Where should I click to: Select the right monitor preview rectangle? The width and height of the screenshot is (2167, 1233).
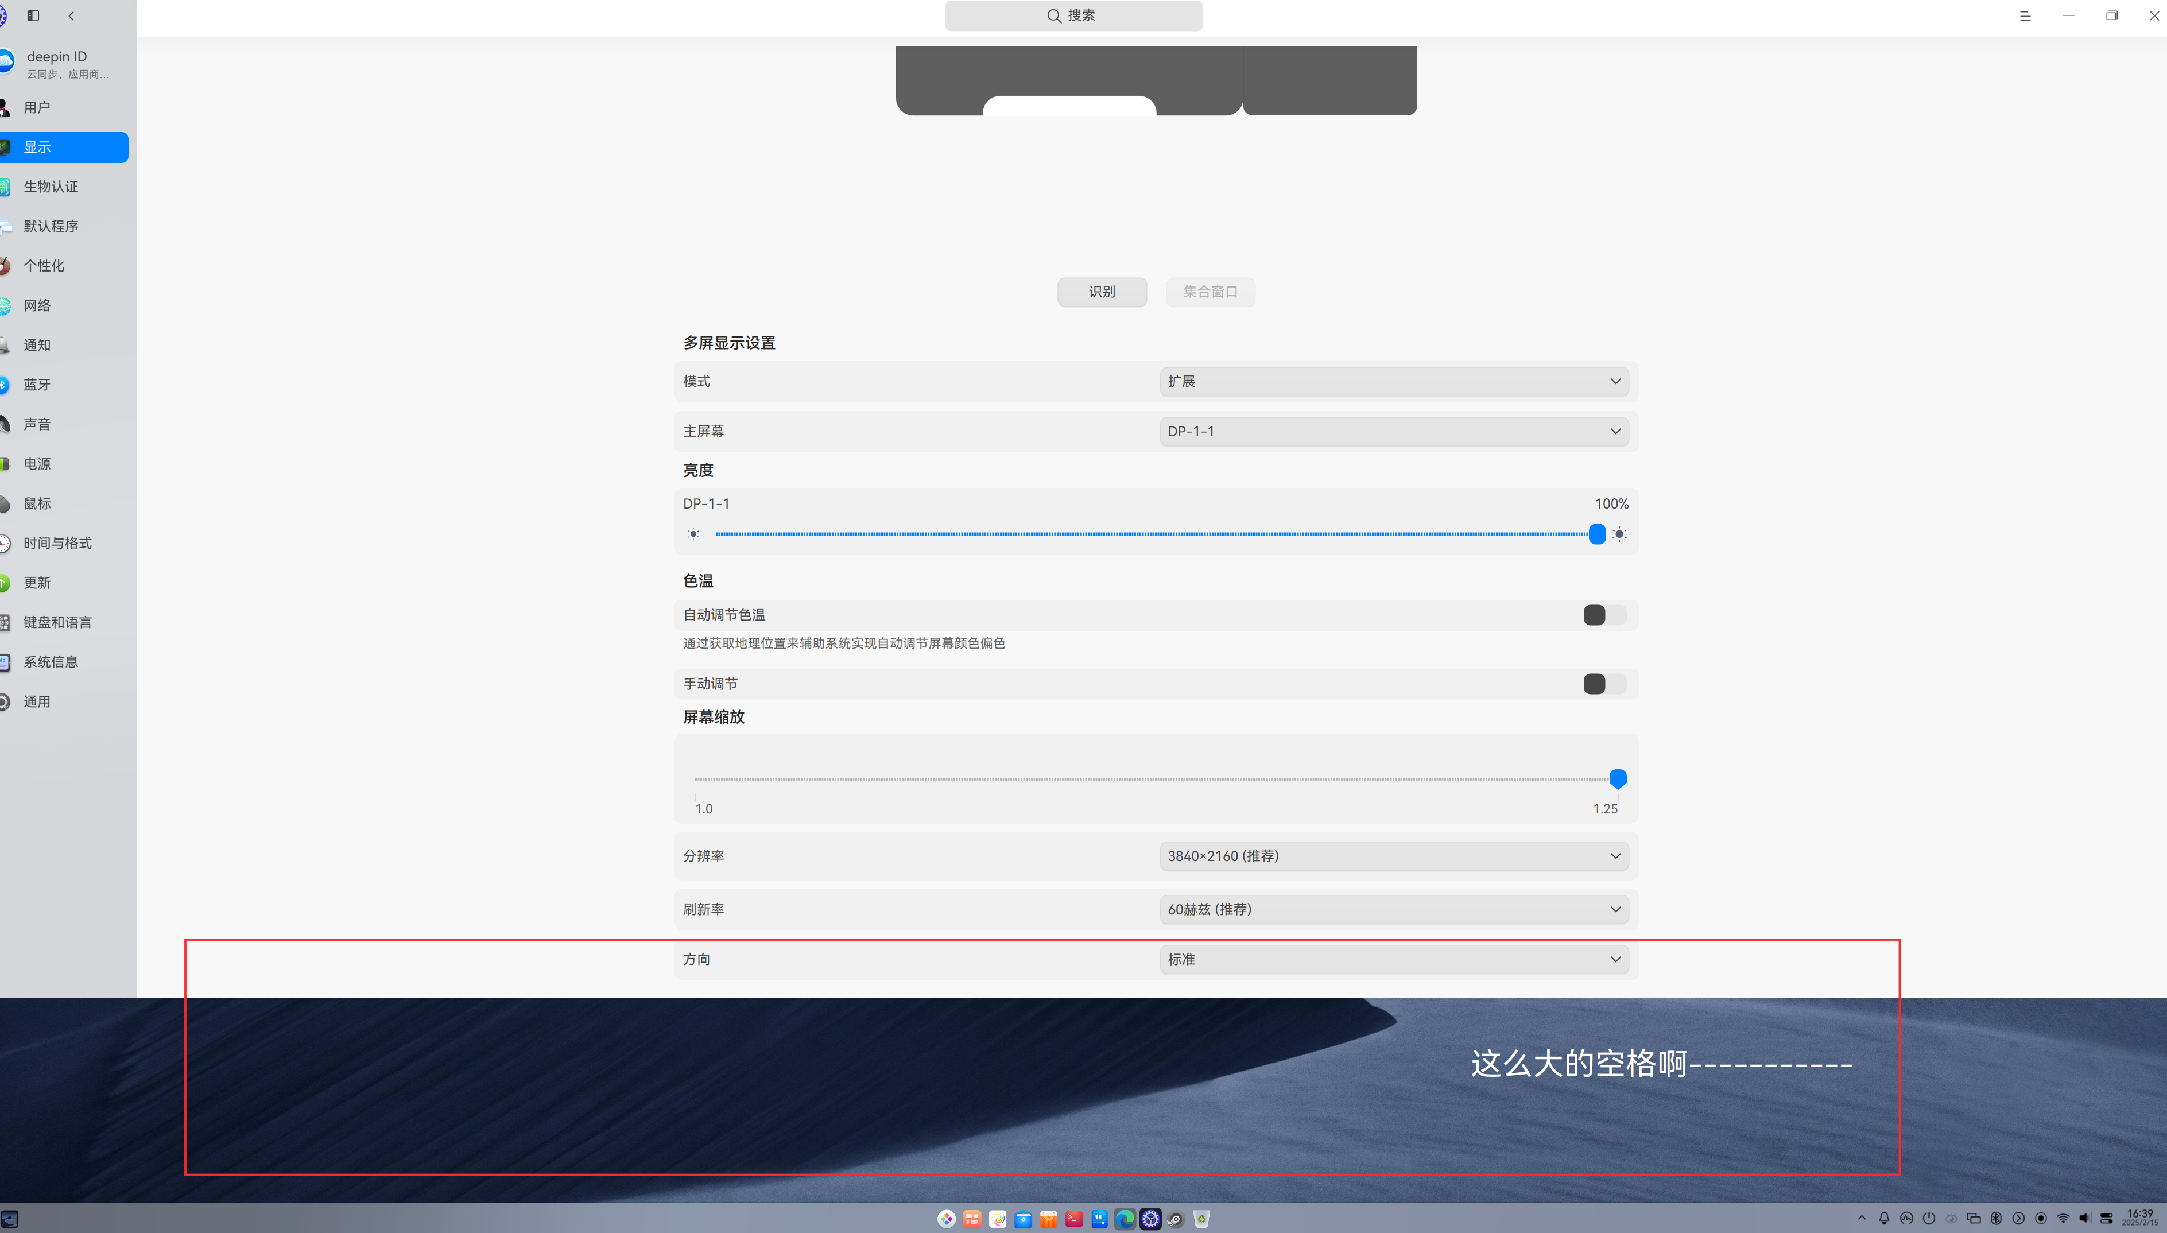tap(1329, 80)
